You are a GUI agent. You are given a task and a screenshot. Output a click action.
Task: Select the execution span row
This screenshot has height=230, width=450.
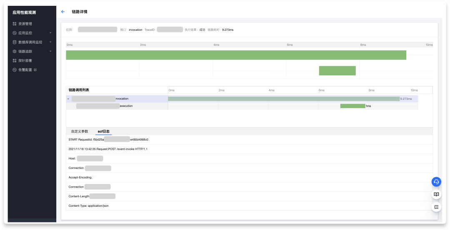click(x=242, y=106)
